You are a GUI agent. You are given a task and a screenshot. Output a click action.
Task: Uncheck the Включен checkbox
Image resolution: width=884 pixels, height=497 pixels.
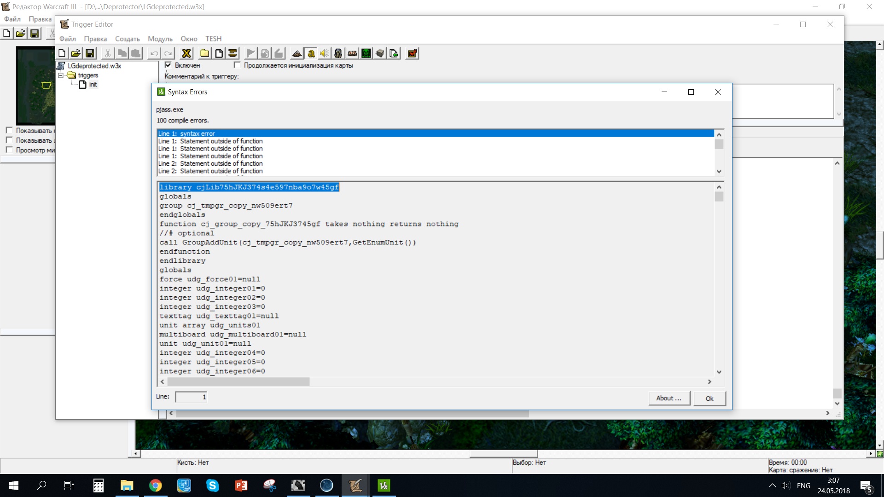[169, 65]
